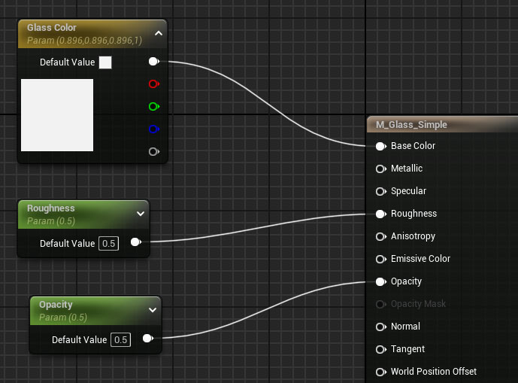Expand the Opacity parameter node

pyautogui.click(x=152, y=310)
